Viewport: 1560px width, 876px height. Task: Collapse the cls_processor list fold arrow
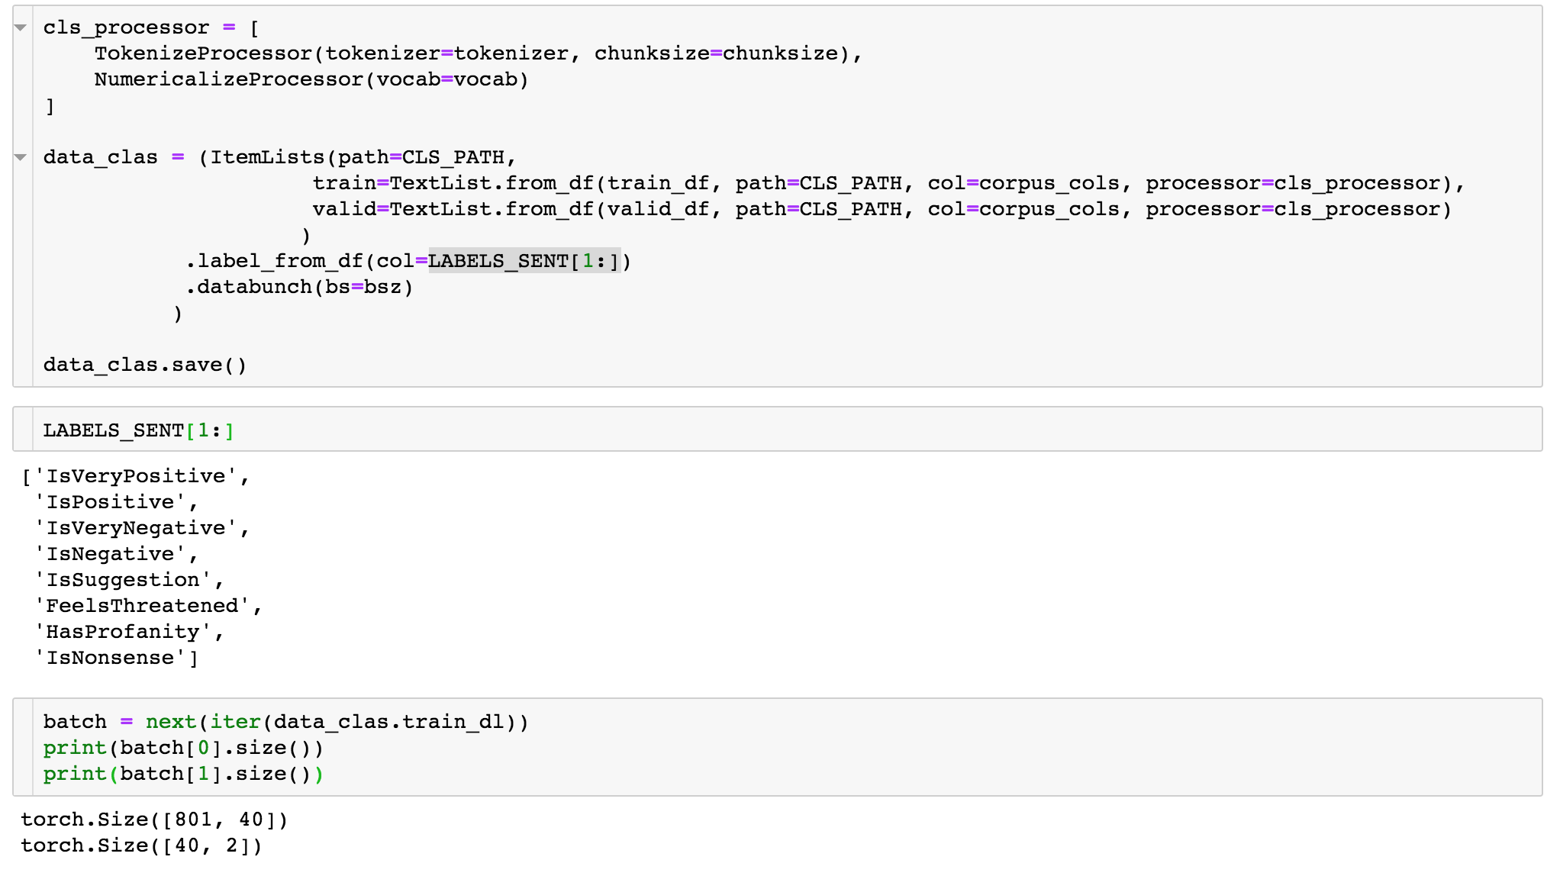click(21, 28)
